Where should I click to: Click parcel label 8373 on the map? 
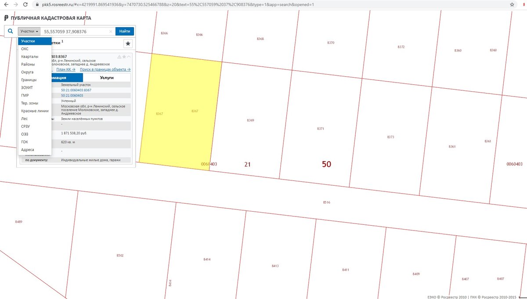point(390,137)
